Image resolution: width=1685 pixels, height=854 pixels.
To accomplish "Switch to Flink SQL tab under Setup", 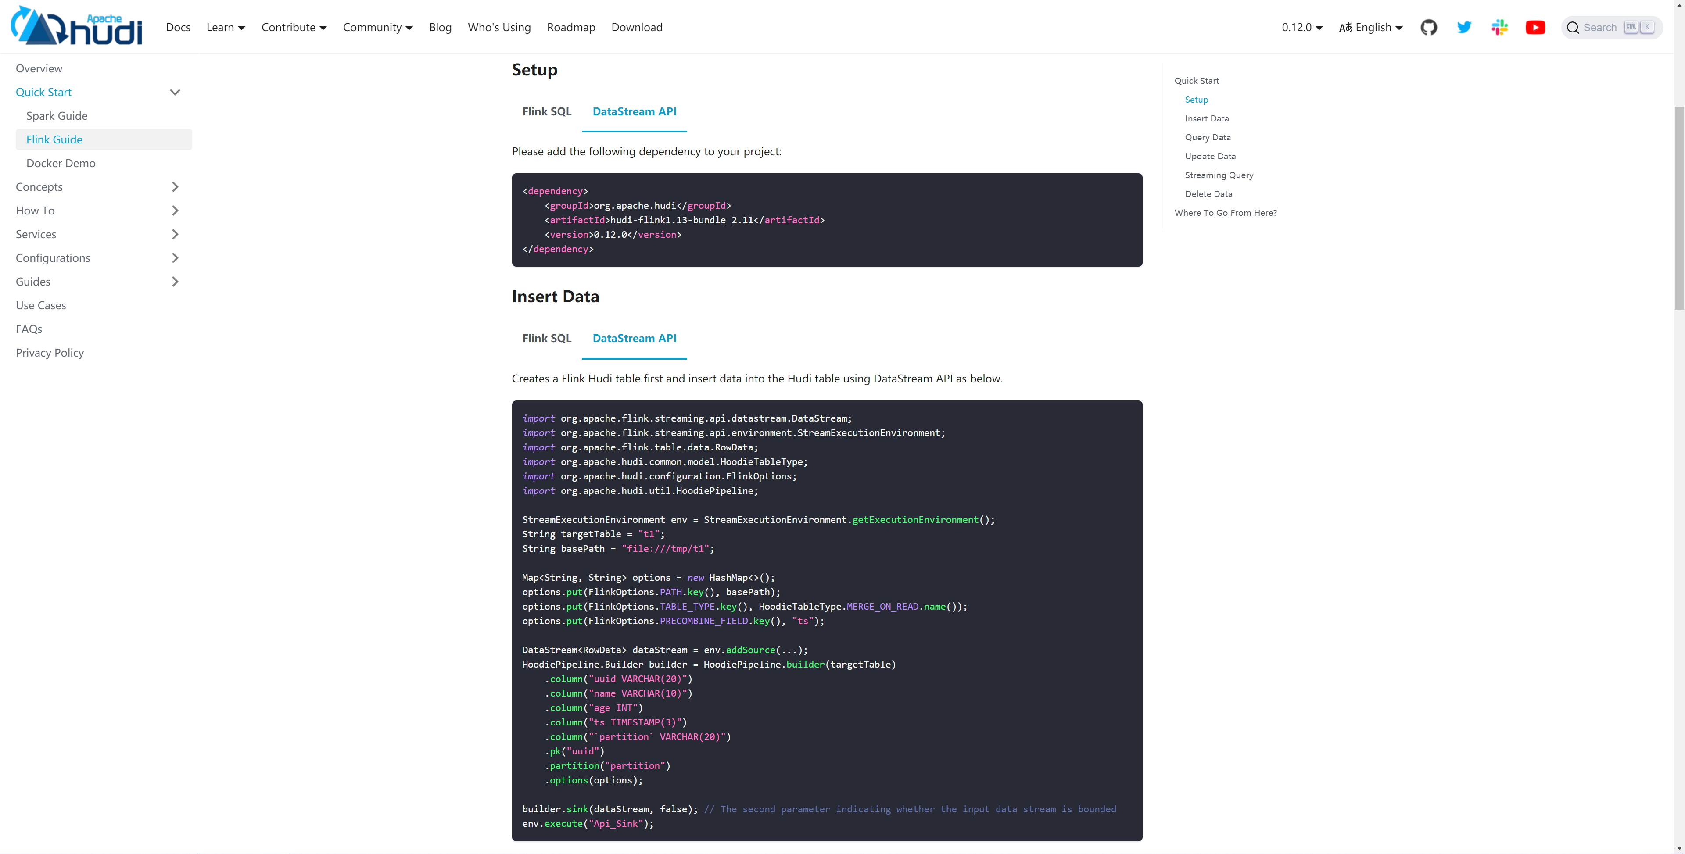I will tap(546, 111).
